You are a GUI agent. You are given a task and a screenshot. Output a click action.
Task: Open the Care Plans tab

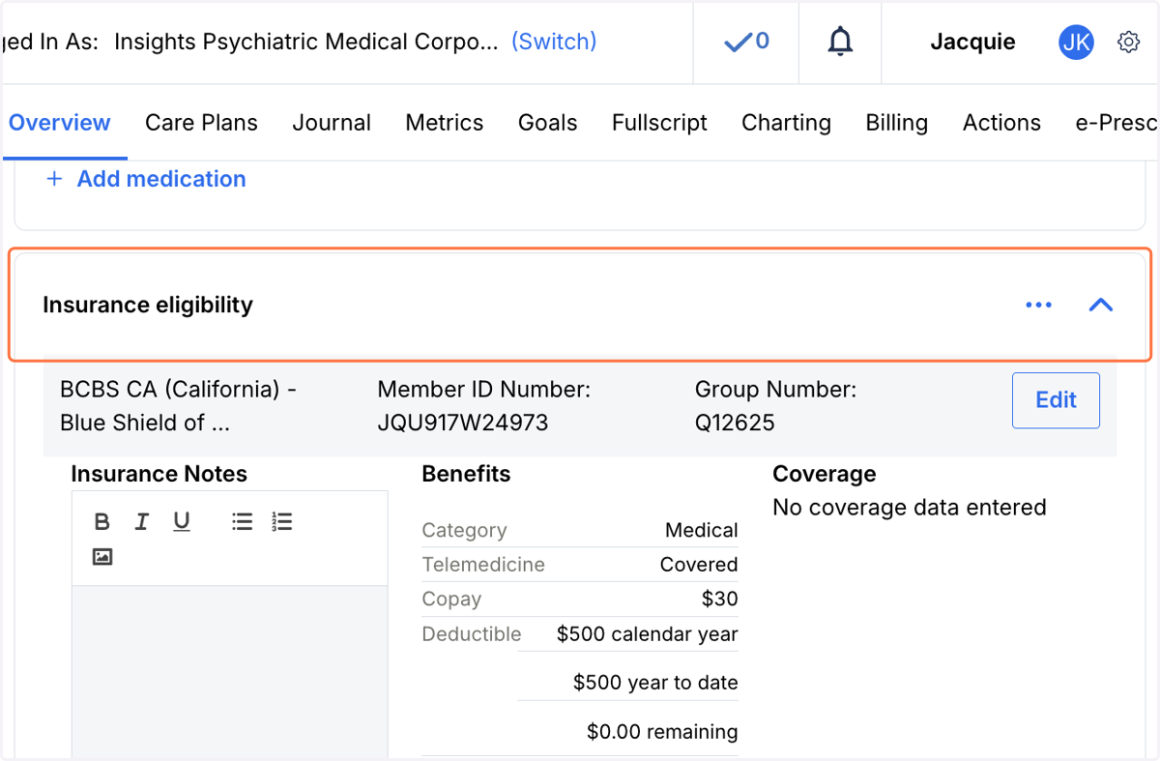(201, 123)
